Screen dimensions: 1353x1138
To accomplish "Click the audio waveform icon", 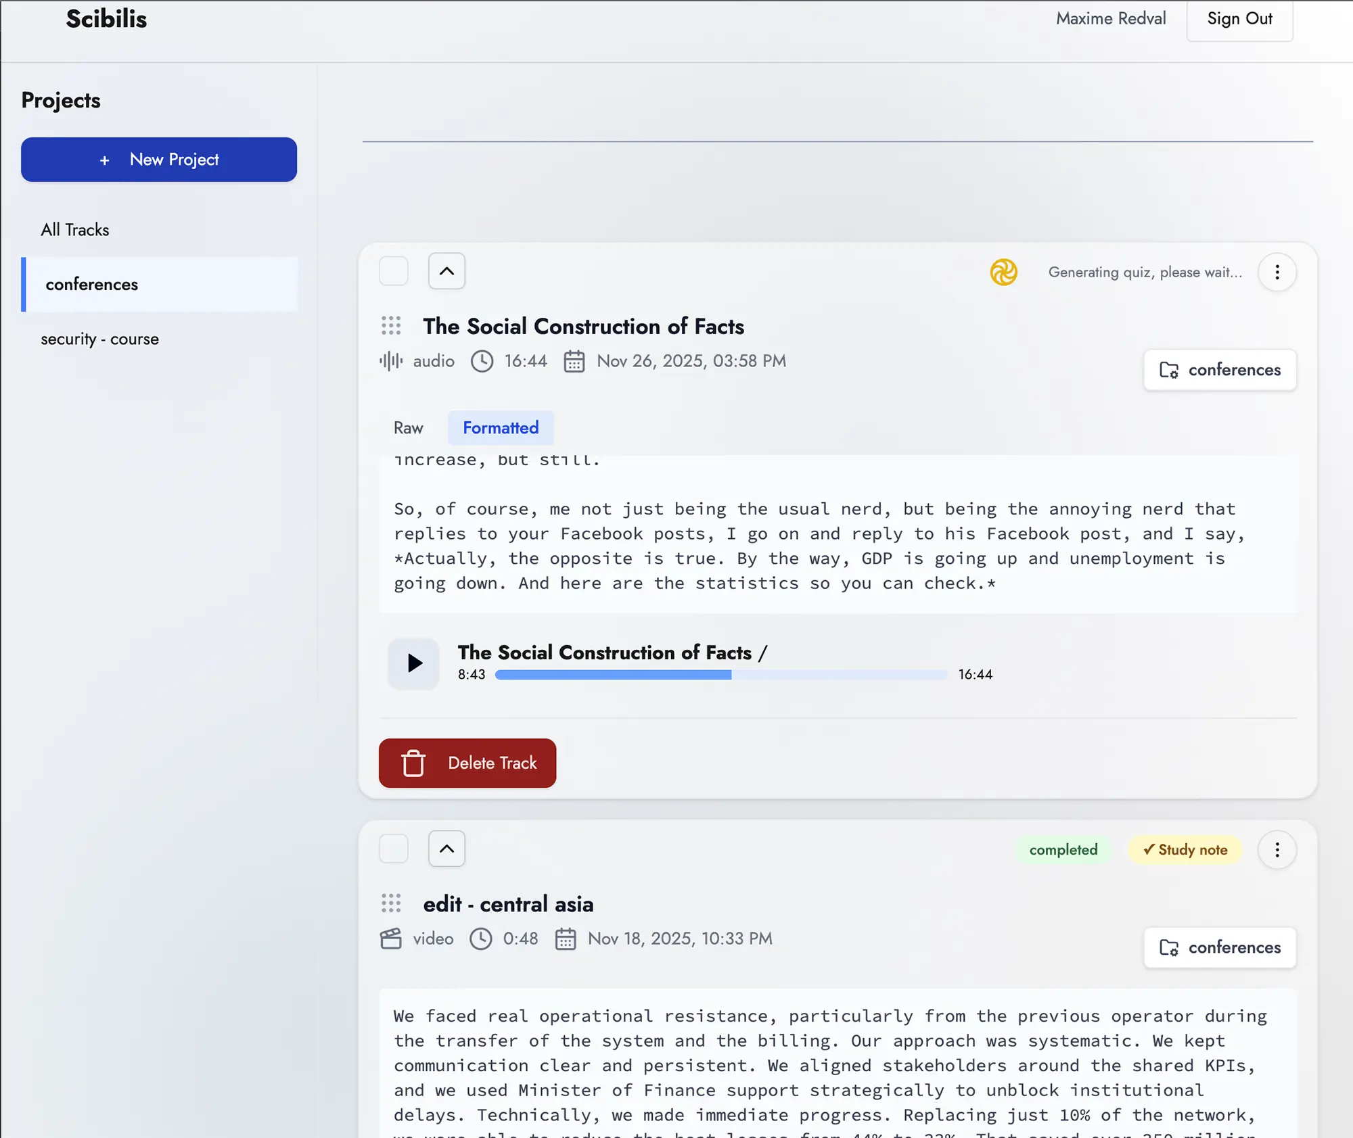I will [391, 361].
